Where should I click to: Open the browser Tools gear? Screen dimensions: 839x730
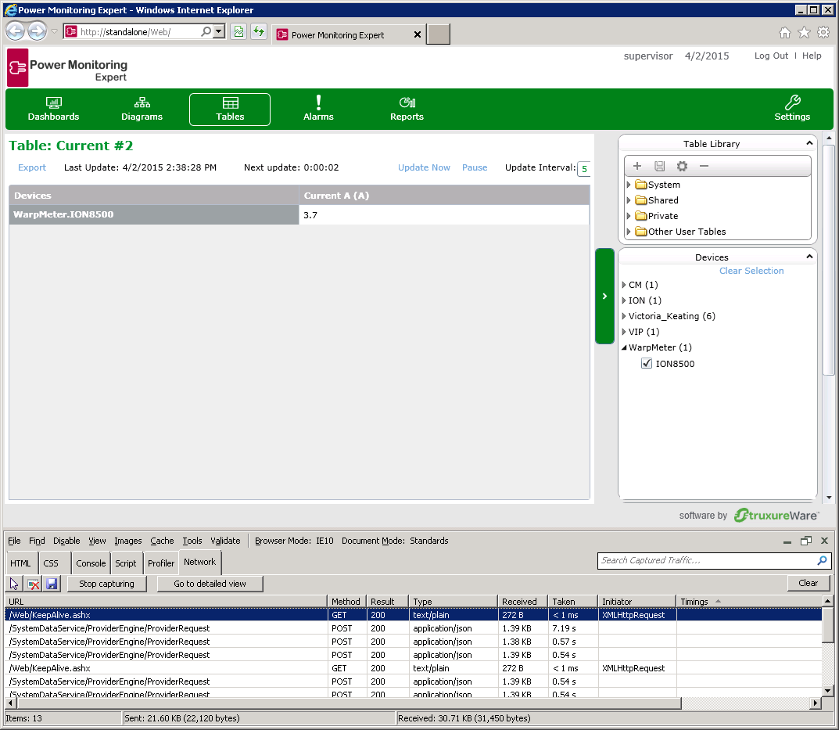[823, 33]
